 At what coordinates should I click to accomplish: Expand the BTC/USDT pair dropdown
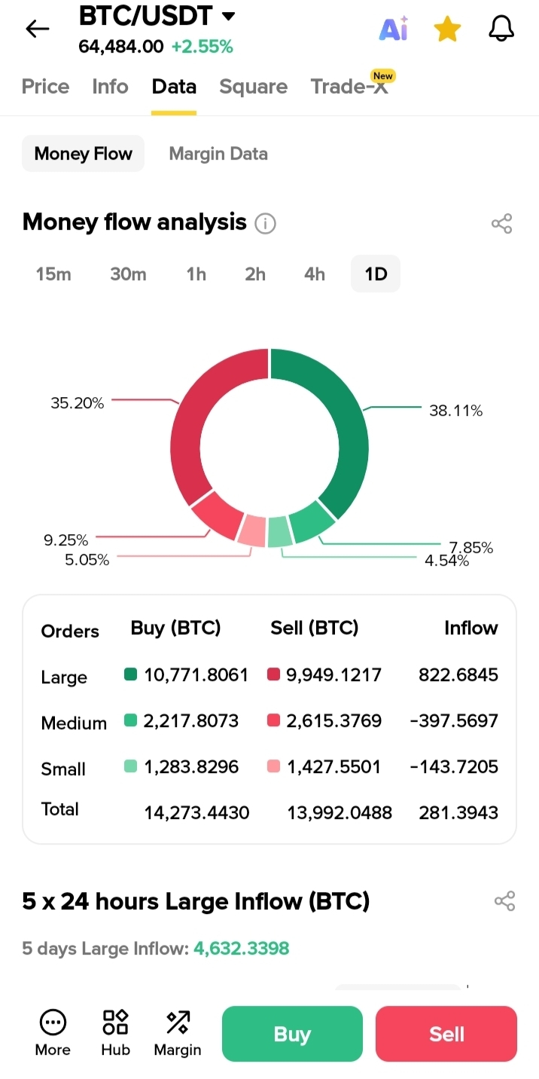point(228,16)
